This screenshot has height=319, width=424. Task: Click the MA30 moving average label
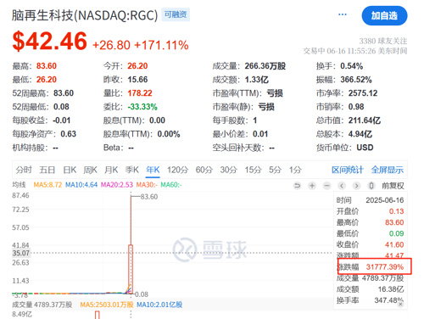(x=147, y=185)
